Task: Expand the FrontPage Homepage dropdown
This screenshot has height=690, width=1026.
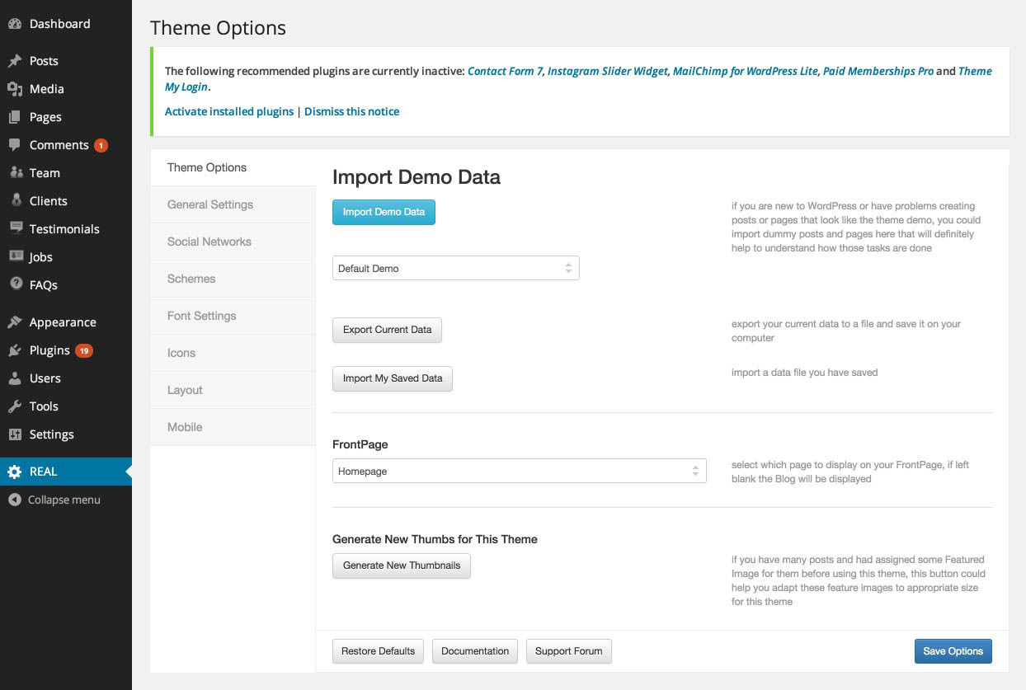Action: [519, 472]
